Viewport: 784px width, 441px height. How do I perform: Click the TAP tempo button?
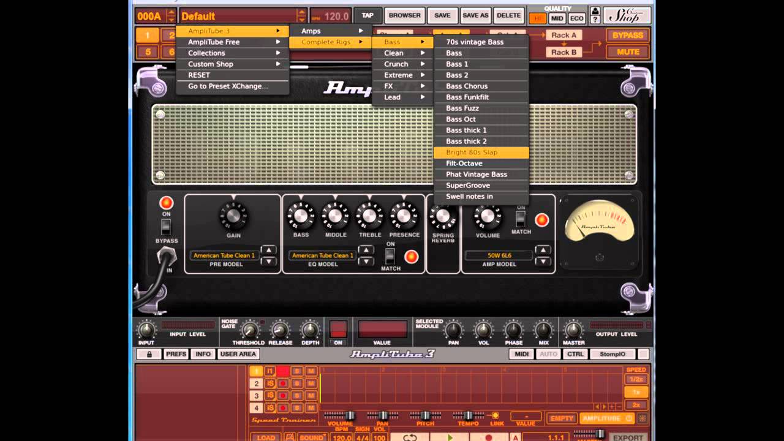(x=367, y=15)
